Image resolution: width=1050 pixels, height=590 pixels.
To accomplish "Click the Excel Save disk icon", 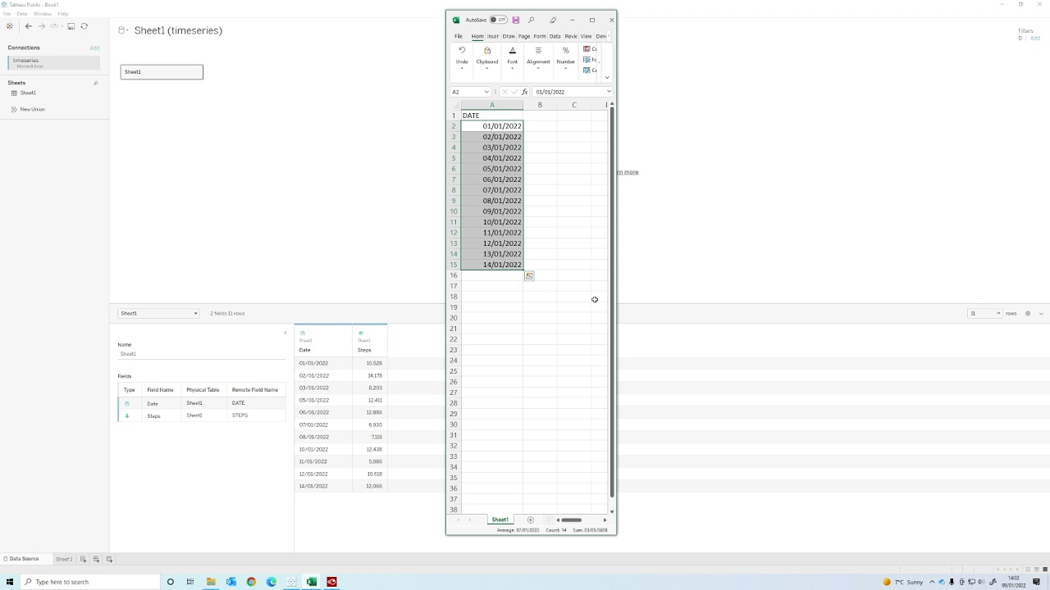I will [515, 20].
